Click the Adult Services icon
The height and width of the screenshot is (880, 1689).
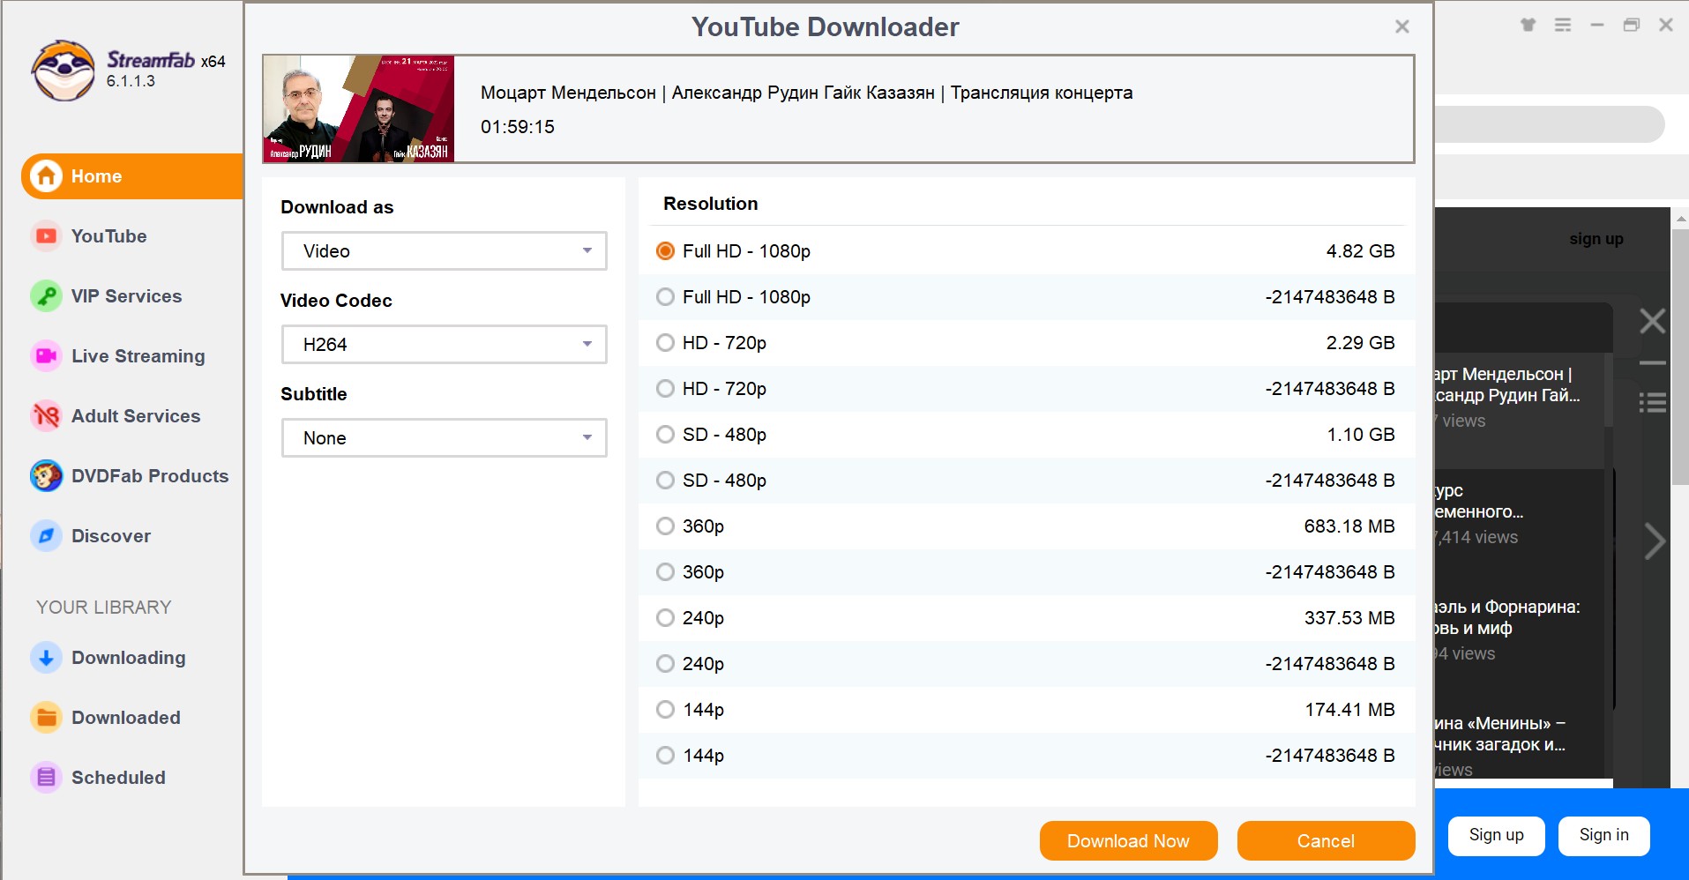46,416
